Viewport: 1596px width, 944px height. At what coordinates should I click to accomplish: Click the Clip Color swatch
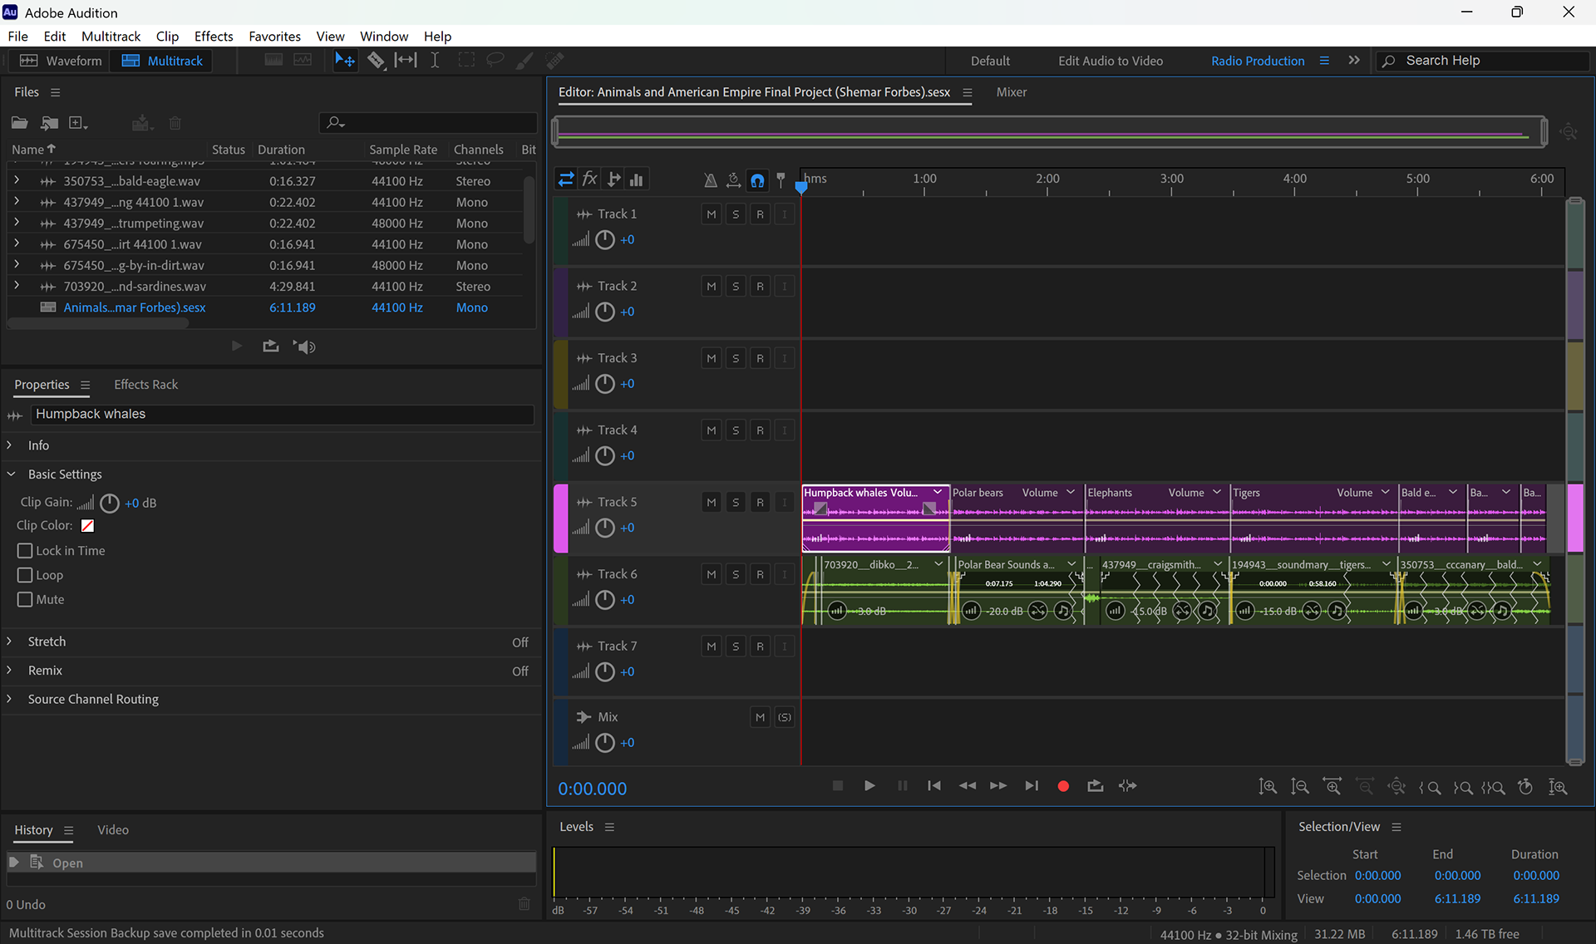pyautogui.click(x=87, y=525)
